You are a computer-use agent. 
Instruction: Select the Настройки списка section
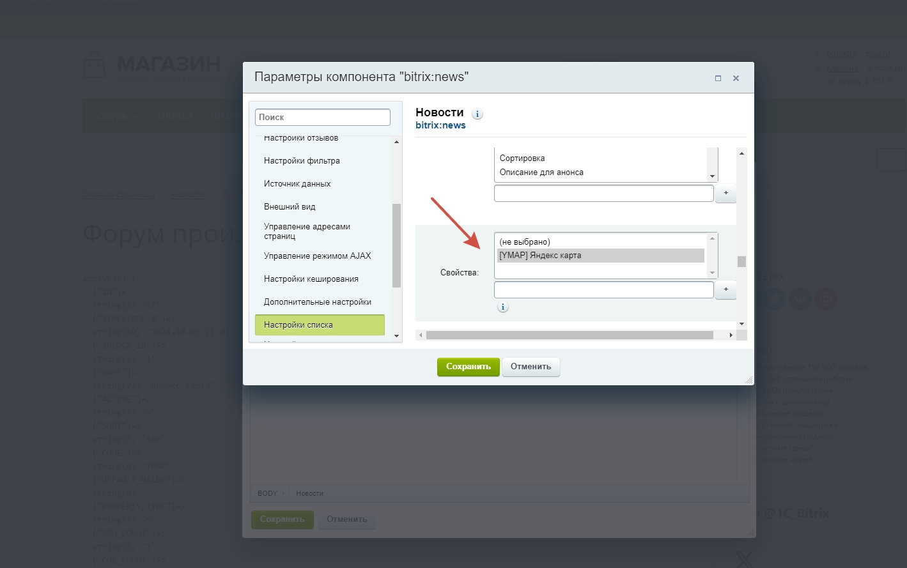coord(320,325)
